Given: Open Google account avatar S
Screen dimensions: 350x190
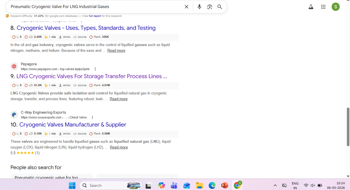Looking at the screenshot, I should (336, 7).
